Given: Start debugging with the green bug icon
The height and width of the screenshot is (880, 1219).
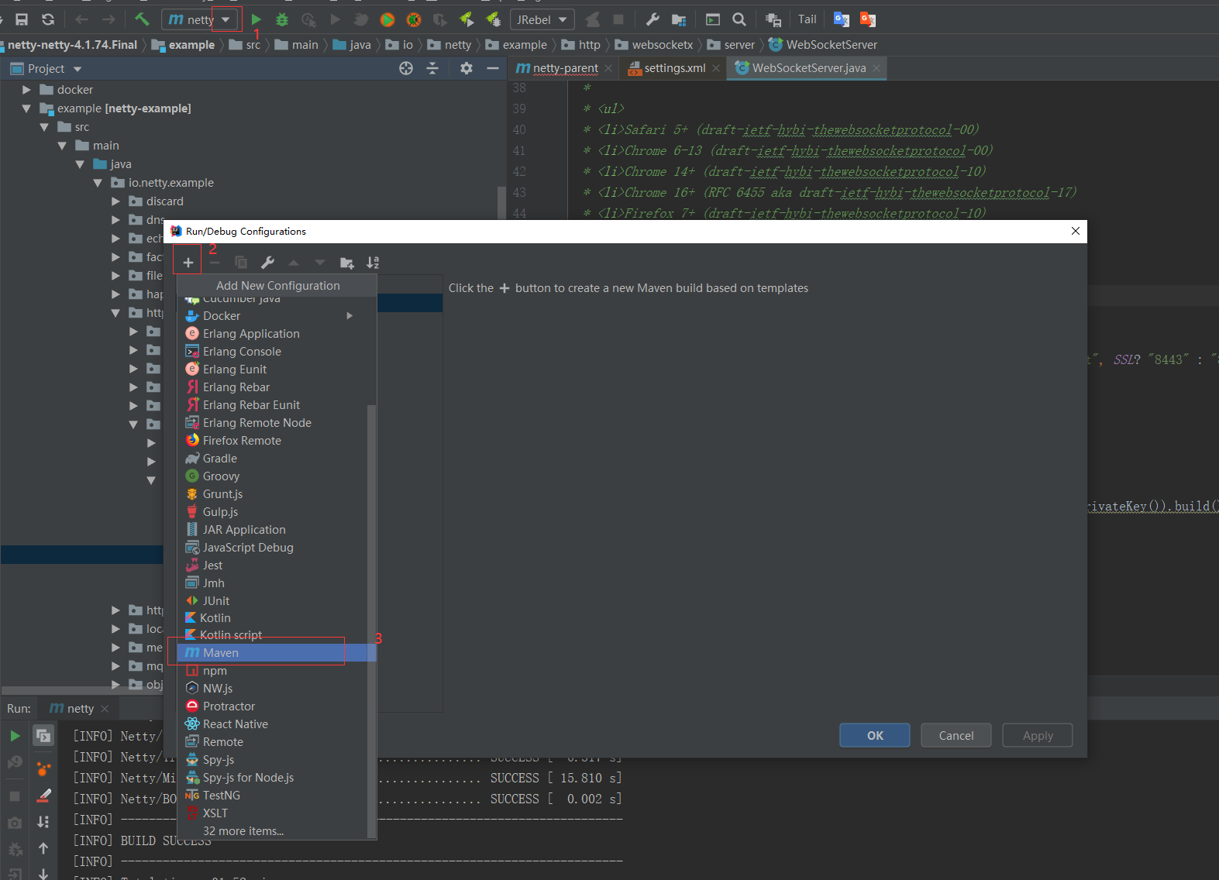Looking at the screenshot, I should click(x=282, y=19).
